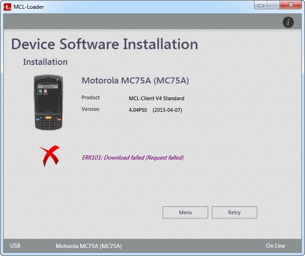Click the USB connection status label
305x256 pixels.
pos(15,246)
